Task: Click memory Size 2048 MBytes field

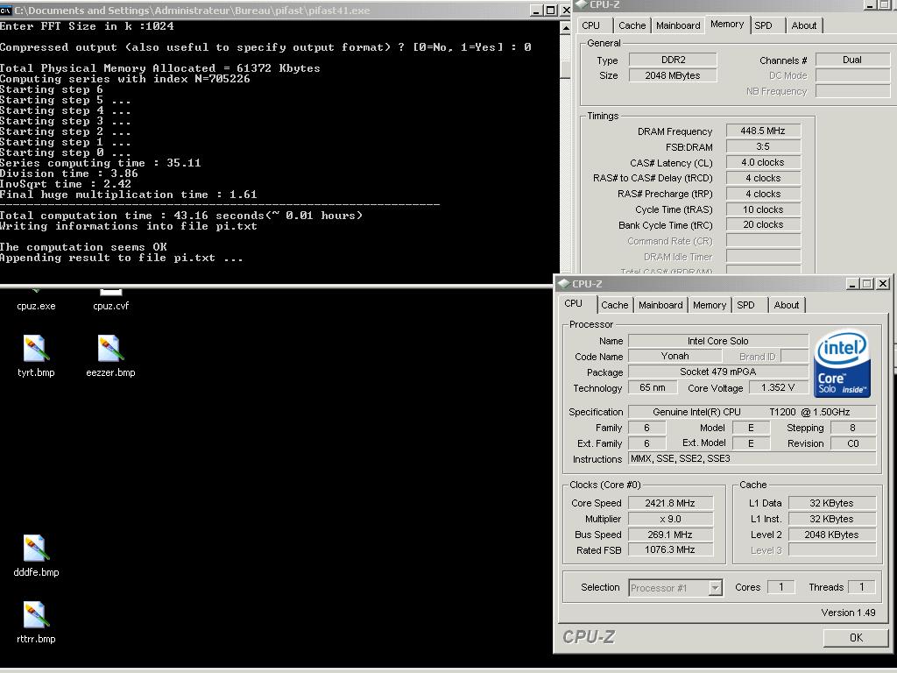Action: click(673, 75)
